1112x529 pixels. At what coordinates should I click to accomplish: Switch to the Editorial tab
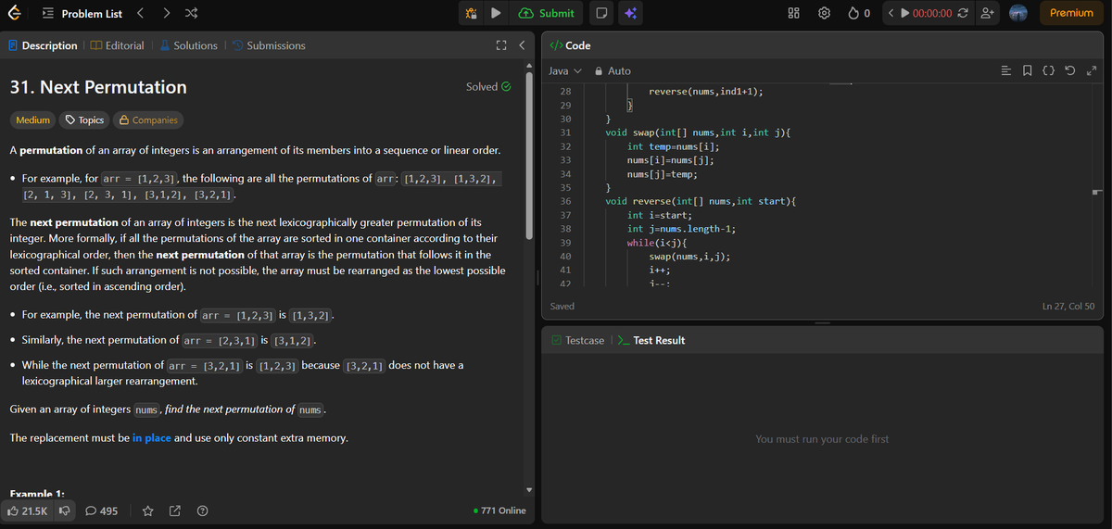117,45
